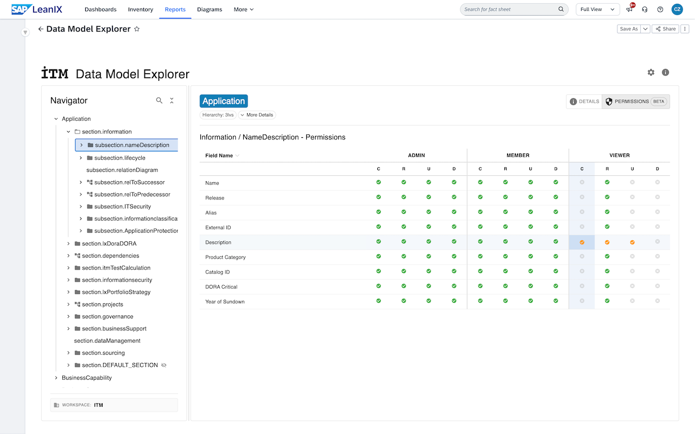Click the Save As button
Screen dimensions: 695x434
(629, 29)
